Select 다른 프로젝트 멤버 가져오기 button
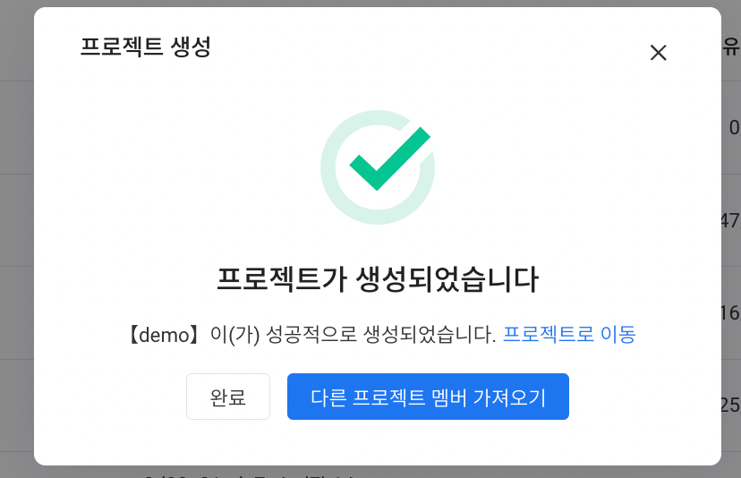Image resolution: width=741 pixels, height=478 pixels. pyautogui.click(x=428, y=397)
